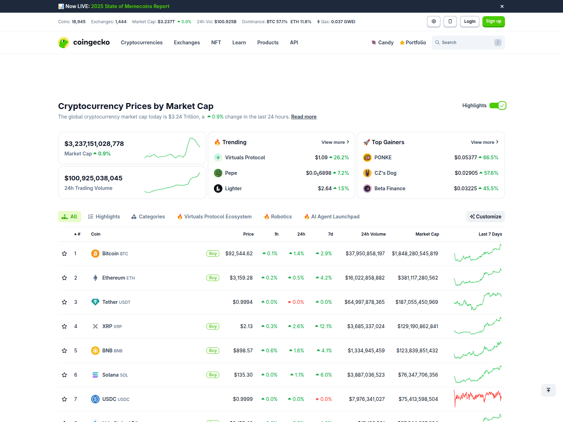Viewport: 563px width, 422px height.
Task: Click the Candy rewards icon
Action: [x=374, y=43]
